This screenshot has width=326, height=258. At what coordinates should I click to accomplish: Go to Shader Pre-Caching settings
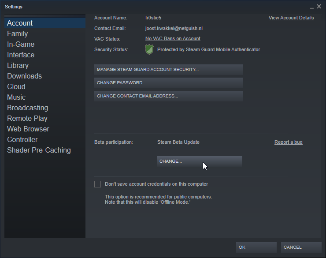39,150
